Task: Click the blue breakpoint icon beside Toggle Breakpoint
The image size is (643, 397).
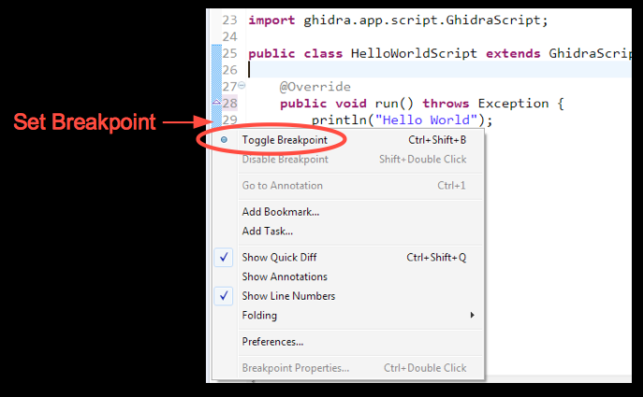Action: 225,140
